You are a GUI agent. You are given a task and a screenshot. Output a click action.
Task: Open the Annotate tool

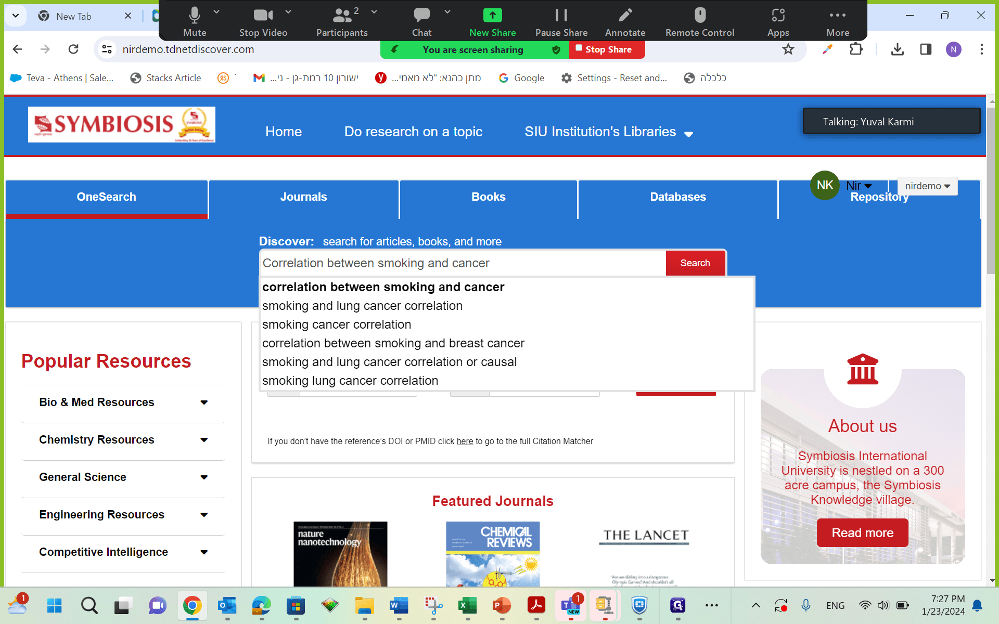pyautogui.click(x=625, y=21)
